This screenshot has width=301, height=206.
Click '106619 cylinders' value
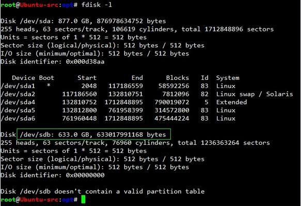(143, 29)
